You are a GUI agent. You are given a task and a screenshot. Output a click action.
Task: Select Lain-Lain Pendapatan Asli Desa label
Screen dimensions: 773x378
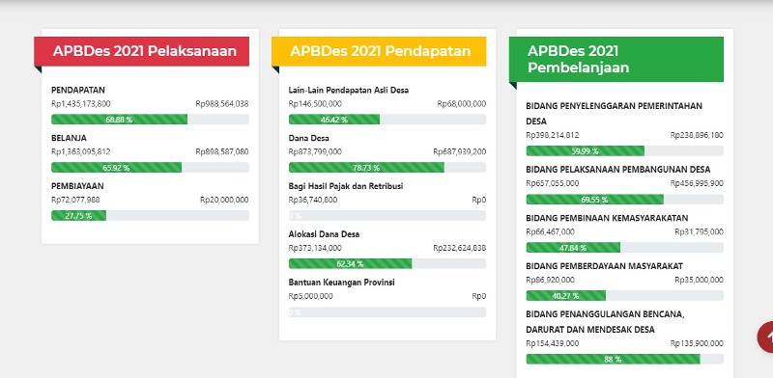349,90
